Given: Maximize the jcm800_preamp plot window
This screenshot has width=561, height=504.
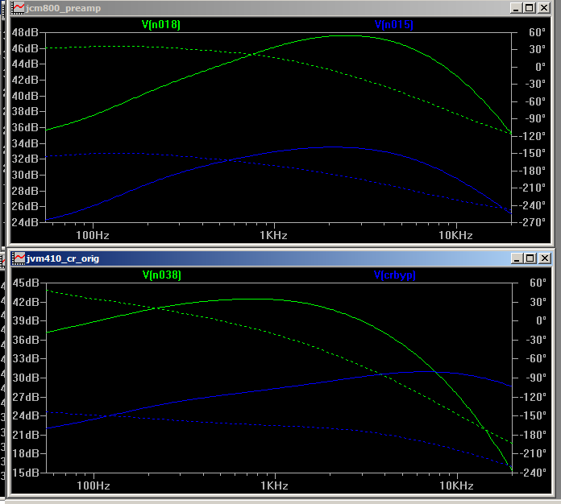Looking at the screenshot, I should coord(529,8).
